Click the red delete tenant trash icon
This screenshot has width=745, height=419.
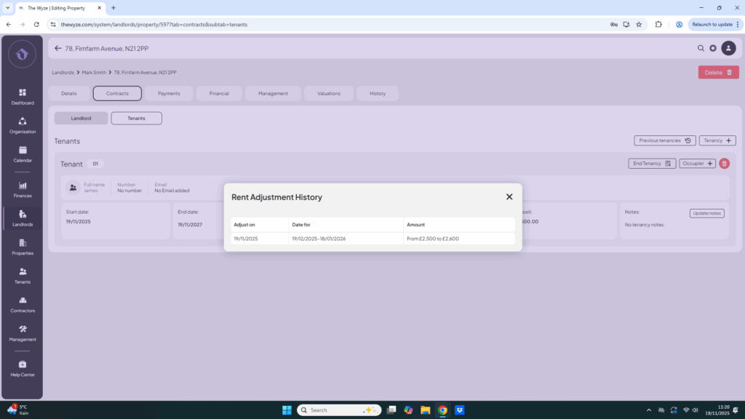(724, 164)
